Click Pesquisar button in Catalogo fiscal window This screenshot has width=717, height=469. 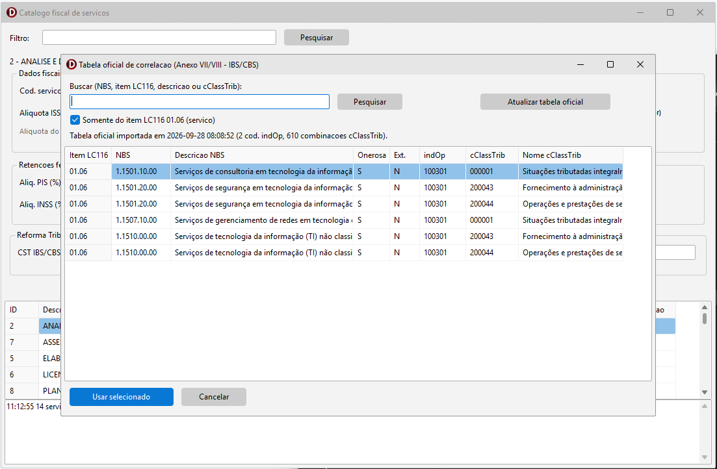[317, 38]
